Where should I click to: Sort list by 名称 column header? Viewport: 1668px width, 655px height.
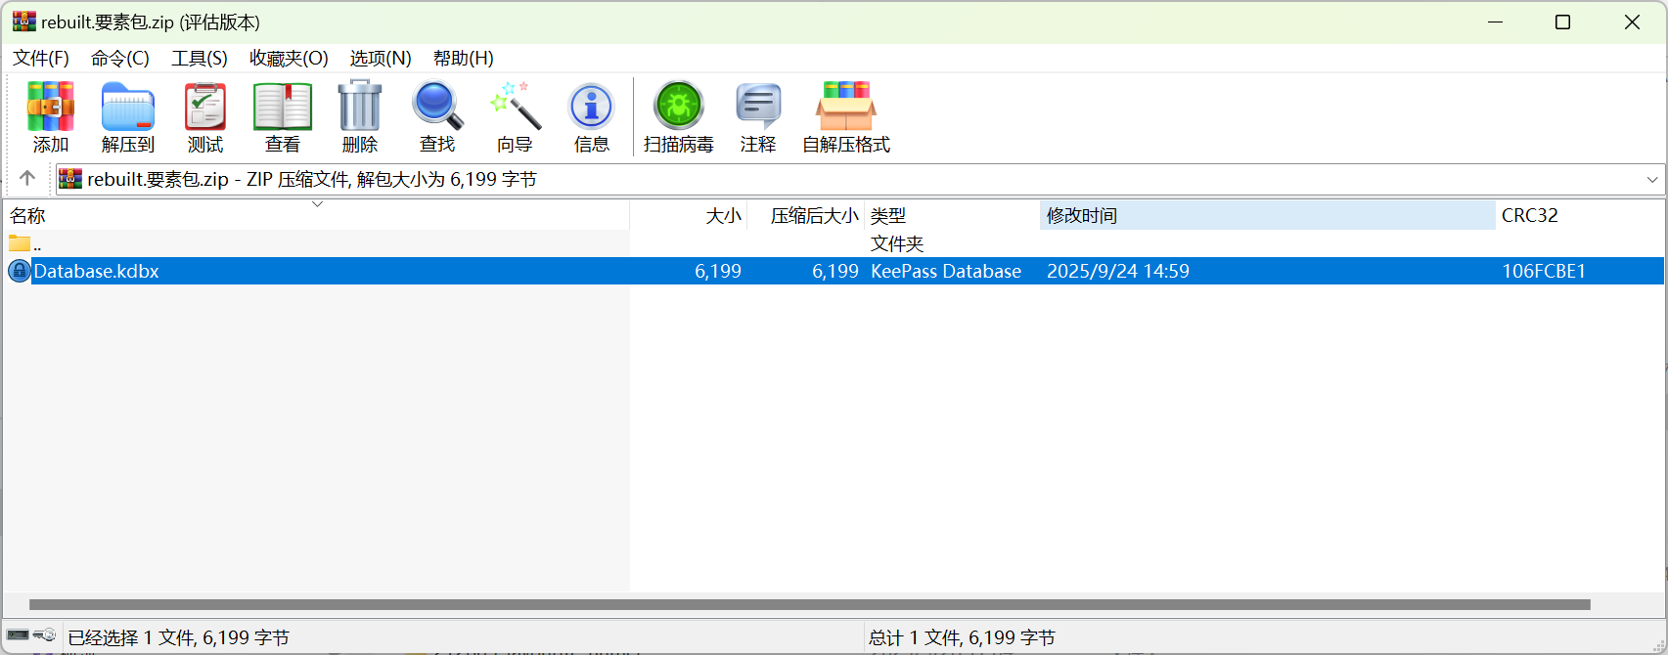[27, 216]
